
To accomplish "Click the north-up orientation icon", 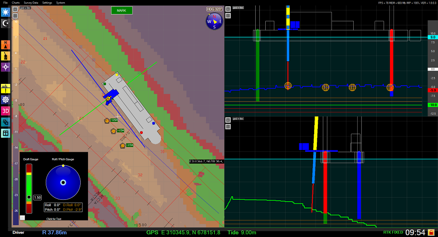I will [6, 44].
